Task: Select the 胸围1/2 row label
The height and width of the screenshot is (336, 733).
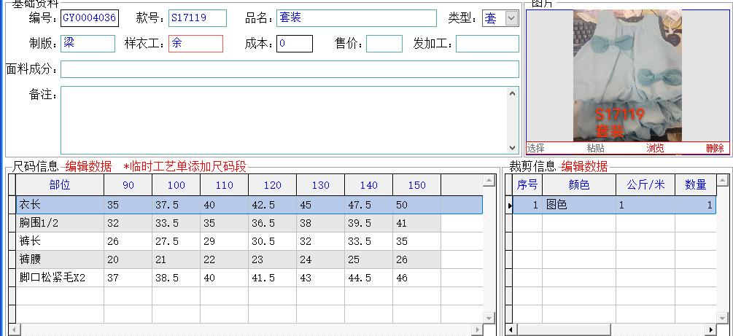Action: tap(60, 223)
